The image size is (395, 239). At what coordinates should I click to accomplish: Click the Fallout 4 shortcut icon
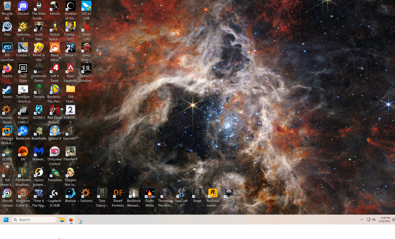point(55,131)
